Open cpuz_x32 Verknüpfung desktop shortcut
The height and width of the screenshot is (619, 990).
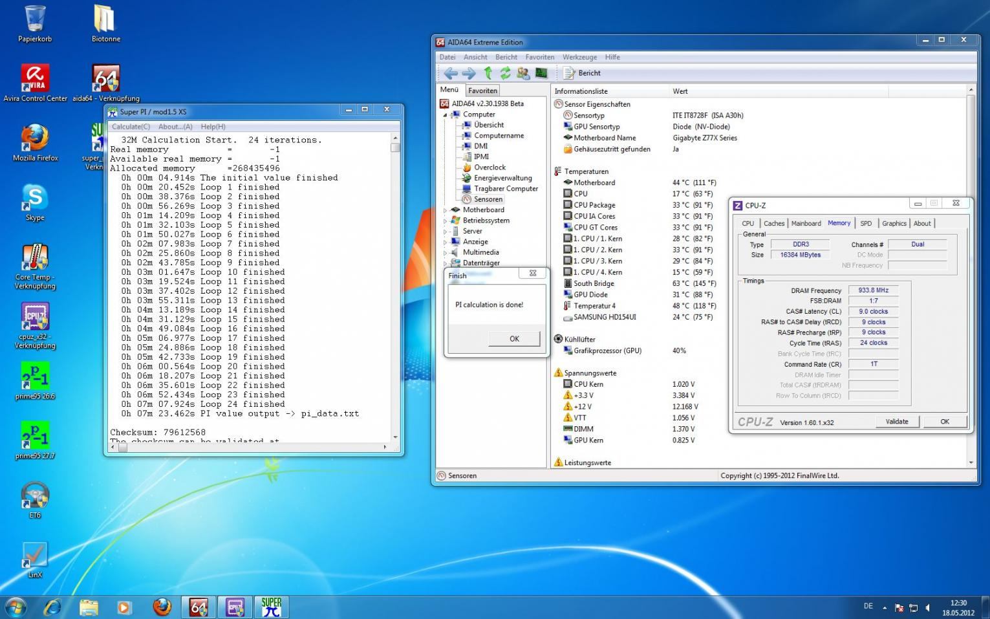point(35,325)
